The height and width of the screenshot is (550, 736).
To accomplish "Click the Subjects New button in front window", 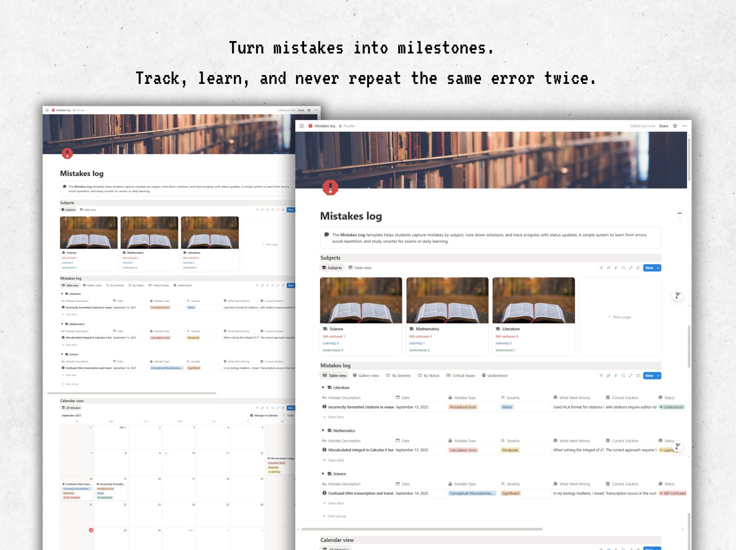I will (649, 268).
